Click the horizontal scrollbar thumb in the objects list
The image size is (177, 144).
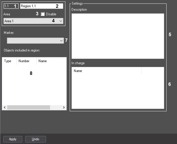[28, 107]
